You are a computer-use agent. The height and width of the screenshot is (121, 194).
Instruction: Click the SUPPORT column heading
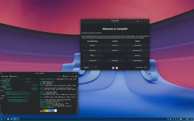tap(115, 41)
